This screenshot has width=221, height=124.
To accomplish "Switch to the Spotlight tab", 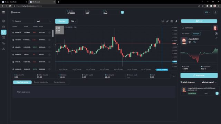I will [x=196, y=34].
